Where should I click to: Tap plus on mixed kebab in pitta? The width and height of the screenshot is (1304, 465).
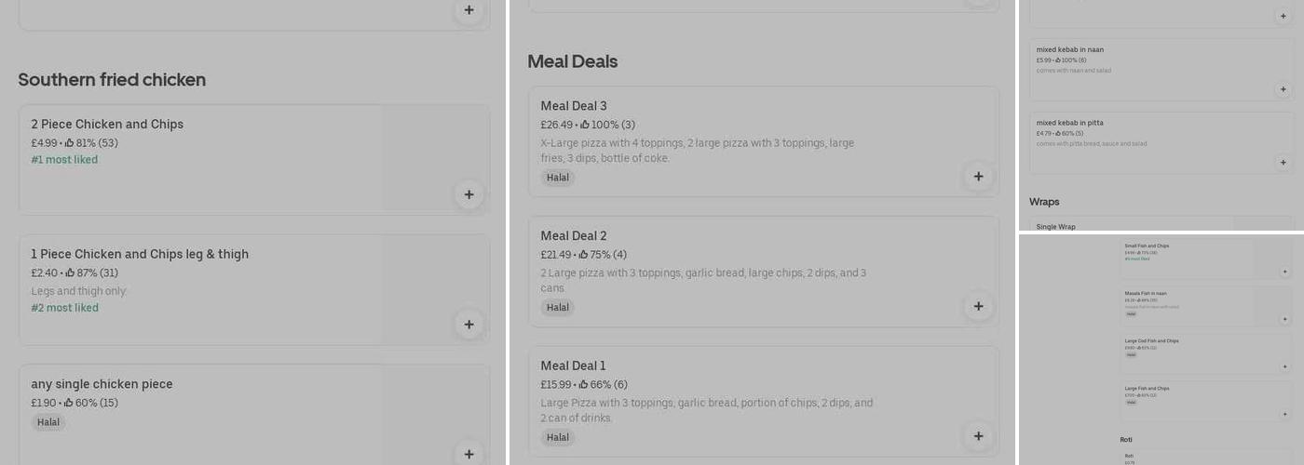point(1283,162)
